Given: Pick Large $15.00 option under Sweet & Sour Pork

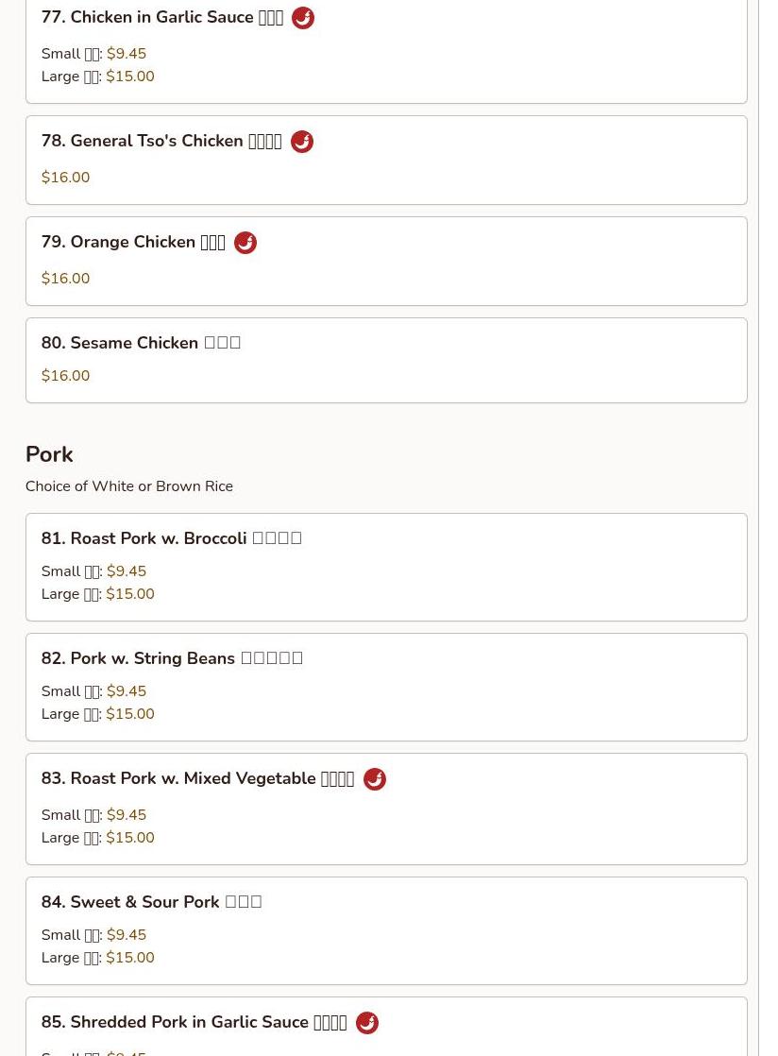Looking at the screenshot, I should pos(129,958).
